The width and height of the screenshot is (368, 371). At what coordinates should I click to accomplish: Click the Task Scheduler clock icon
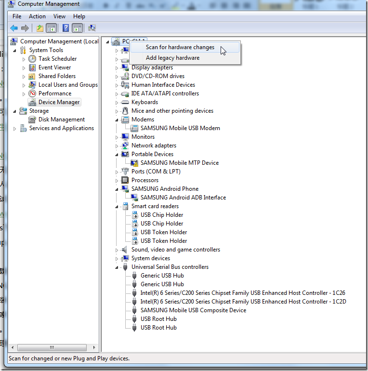[32, 59]
